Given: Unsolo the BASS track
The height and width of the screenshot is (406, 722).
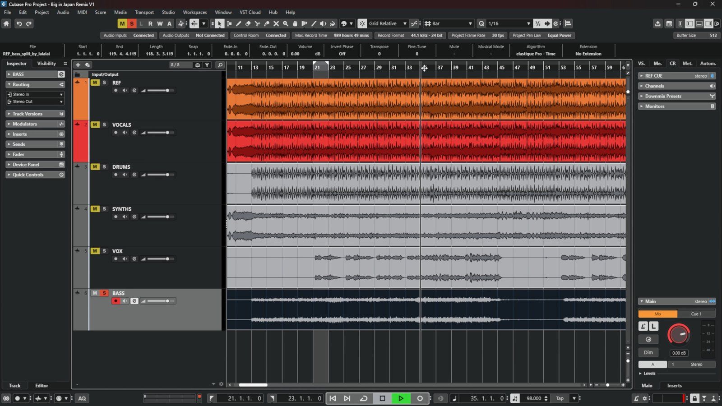Looking at the screenshot, I should coord(104,293).
